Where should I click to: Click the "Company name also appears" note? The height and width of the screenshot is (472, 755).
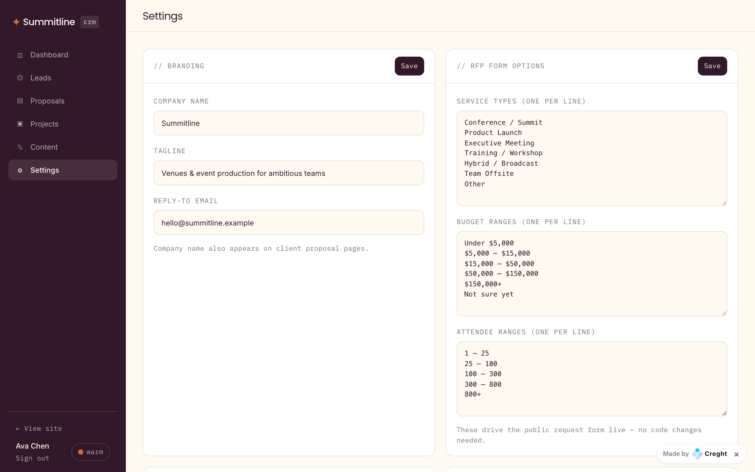tap(261, 249)
